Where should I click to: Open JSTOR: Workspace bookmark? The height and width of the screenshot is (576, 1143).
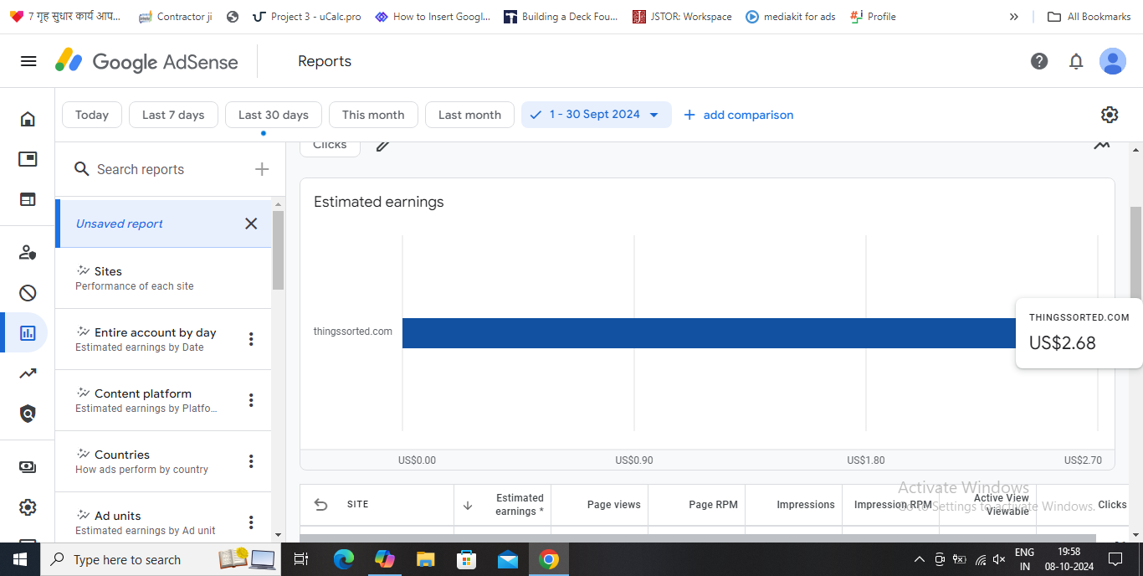click(682, 16)
